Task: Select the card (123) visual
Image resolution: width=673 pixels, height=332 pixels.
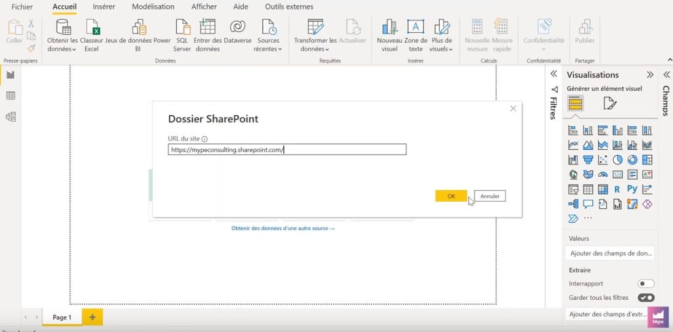Action: 617,175
